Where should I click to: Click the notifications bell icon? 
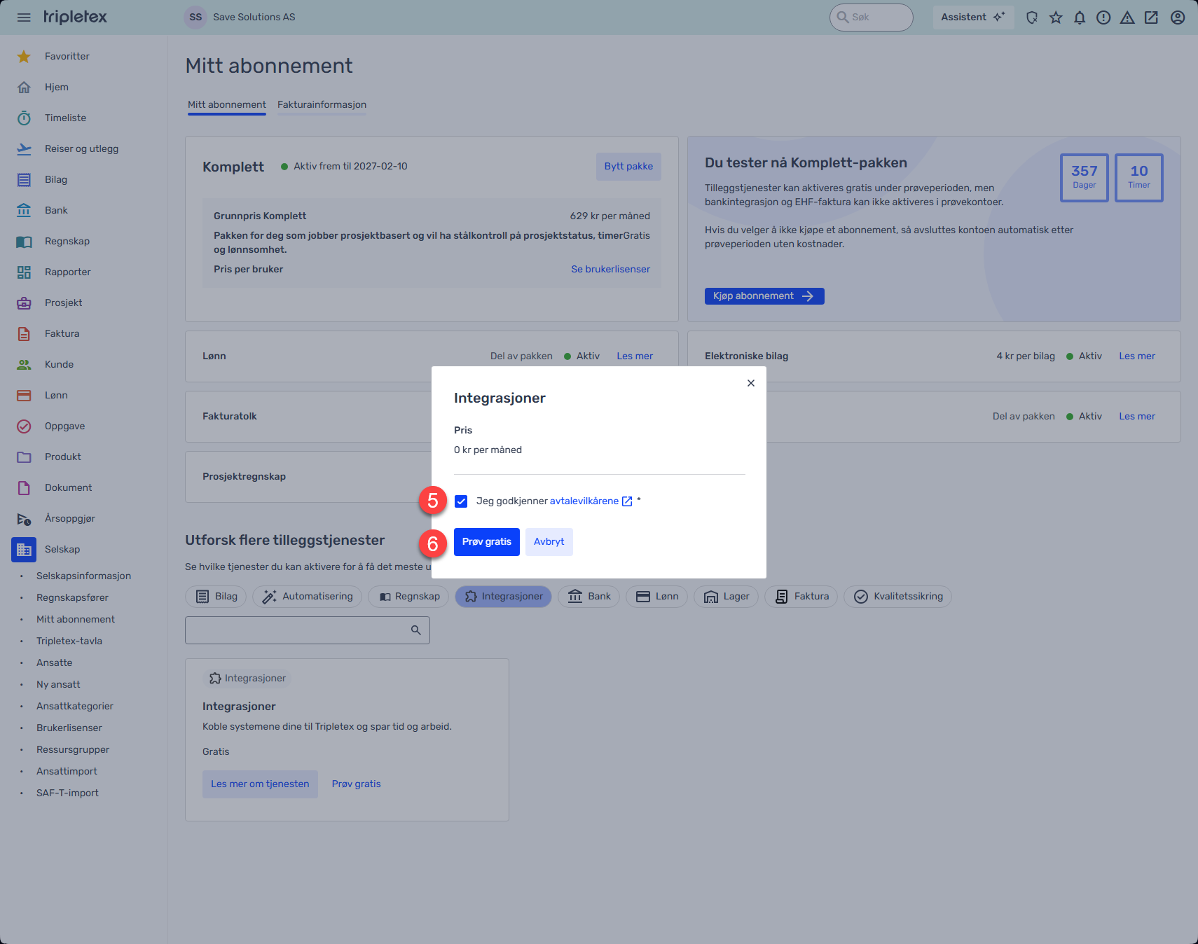1080,18
